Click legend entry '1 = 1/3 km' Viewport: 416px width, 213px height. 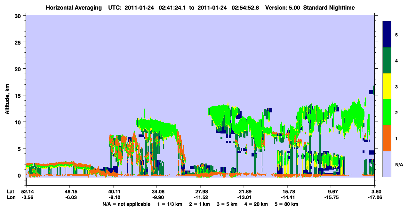(x=169, y=204)
